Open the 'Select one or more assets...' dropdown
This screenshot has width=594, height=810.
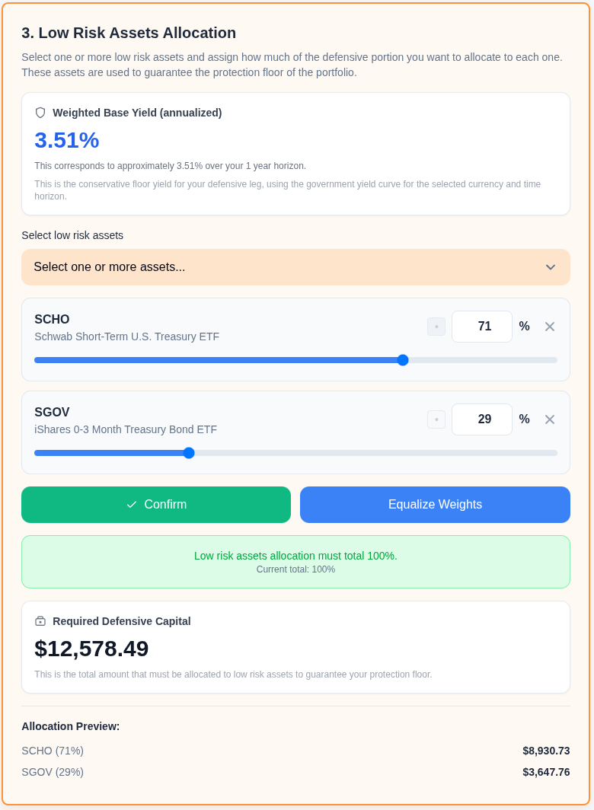(295, 267)
